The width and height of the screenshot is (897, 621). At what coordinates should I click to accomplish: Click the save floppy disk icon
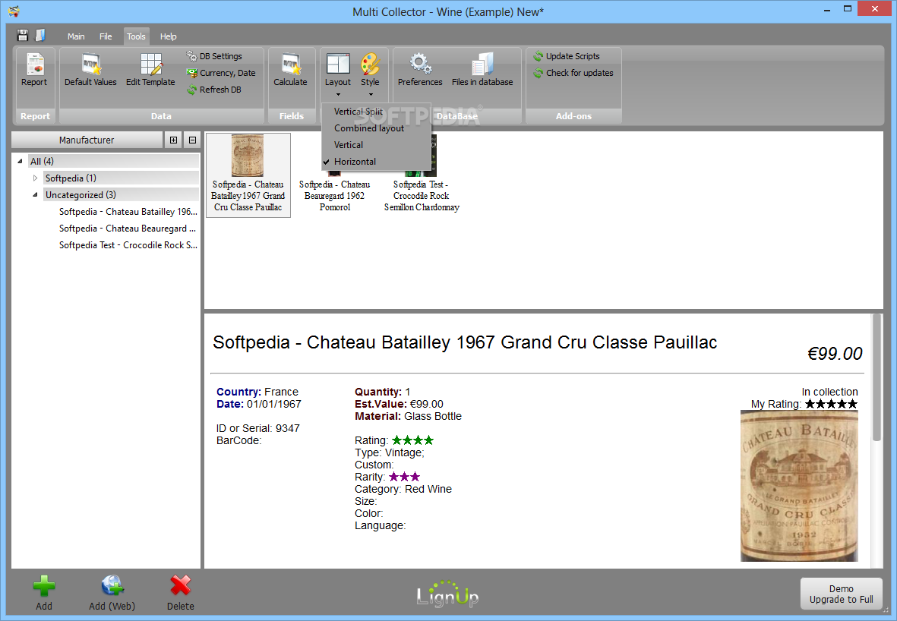pyautogui.click(x=22, y=36)
